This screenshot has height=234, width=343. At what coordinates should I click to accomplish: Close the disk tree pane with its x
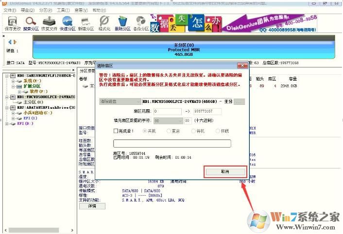coord(73,70)
